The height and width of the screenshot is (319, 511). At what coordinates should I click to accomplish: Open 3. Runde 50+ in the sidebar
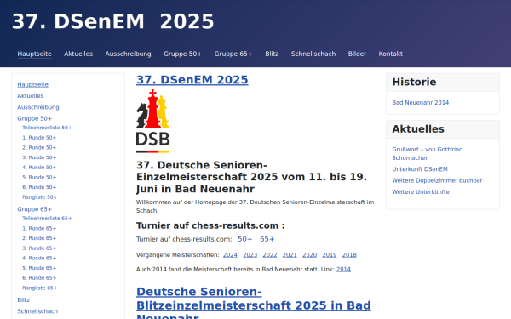coord(39,157)
